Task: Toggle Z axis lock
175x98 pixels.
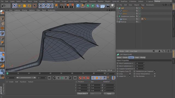Action: (x=51, y=6)
